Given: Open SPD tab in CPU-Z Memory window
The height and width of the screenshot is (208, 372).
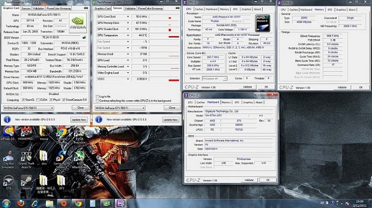Looking at the screenshot, I should click(330, 10).
